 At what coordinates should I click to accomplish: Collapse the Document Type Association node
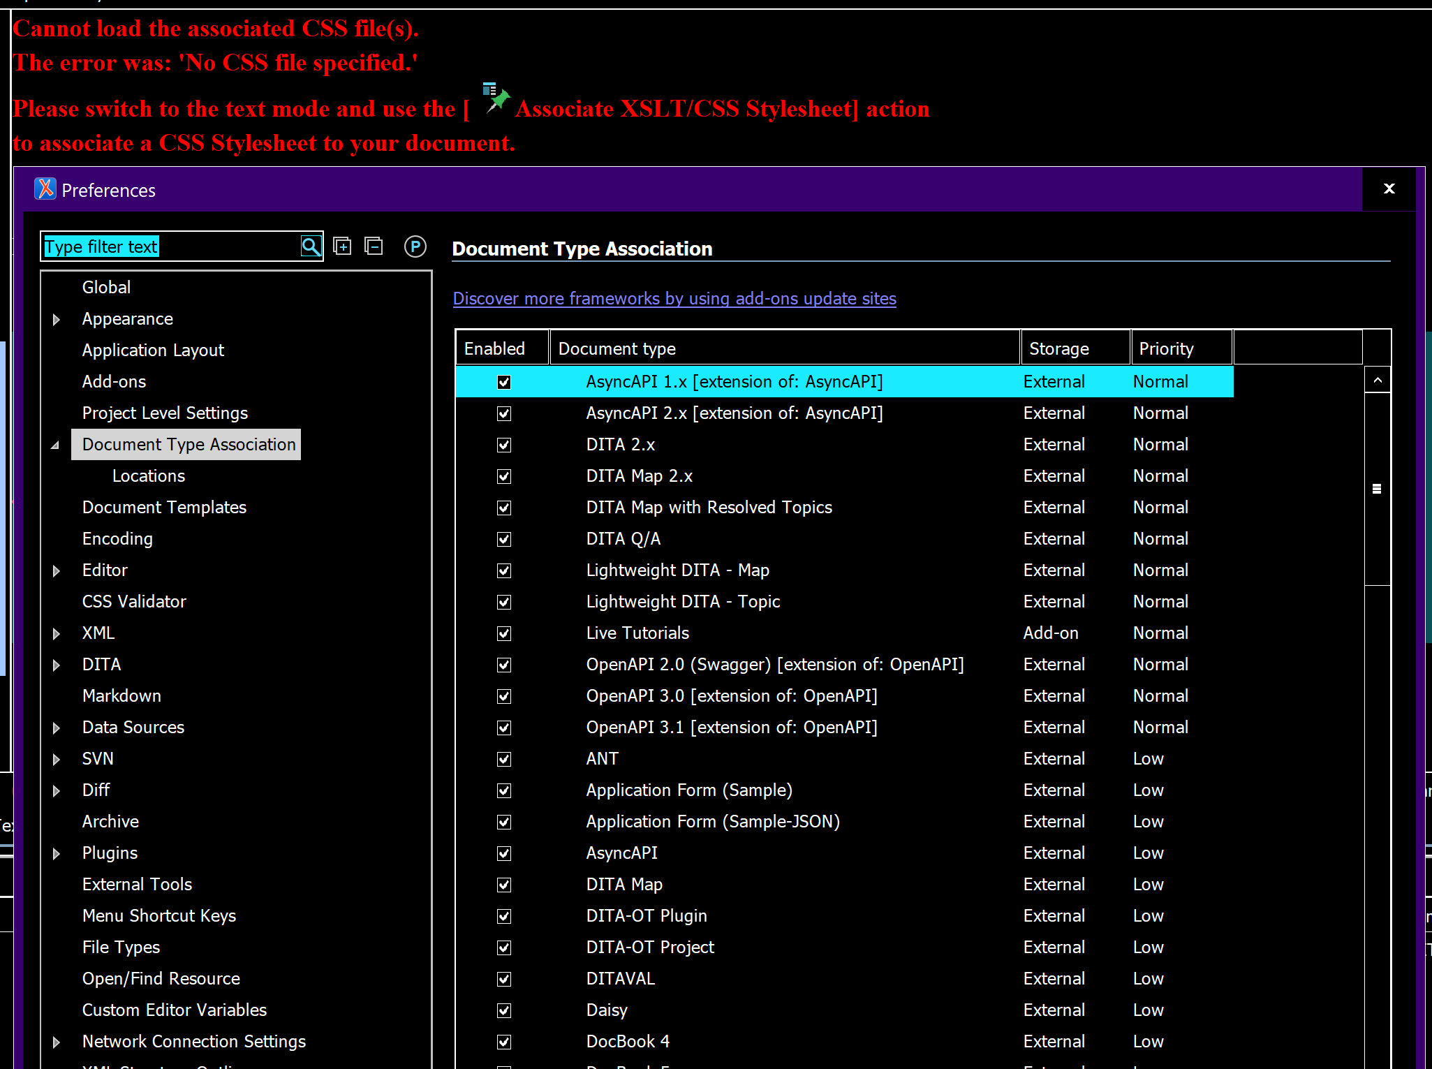click(x=55, y=445)
